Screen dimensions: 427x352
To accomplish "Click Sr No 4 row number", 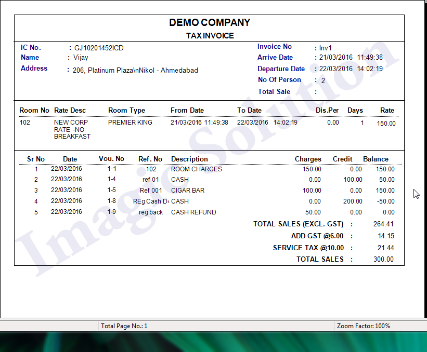I will tap(36, 201).
